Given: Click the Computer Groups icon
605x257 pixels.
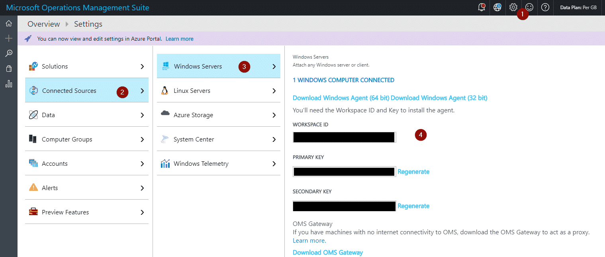Looking at the screenshot, I should tap(33, 139).
